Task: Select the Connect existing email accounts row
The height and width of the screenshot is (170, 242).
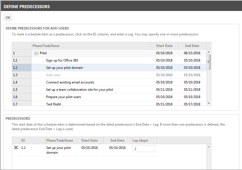Action: [70, 82]
